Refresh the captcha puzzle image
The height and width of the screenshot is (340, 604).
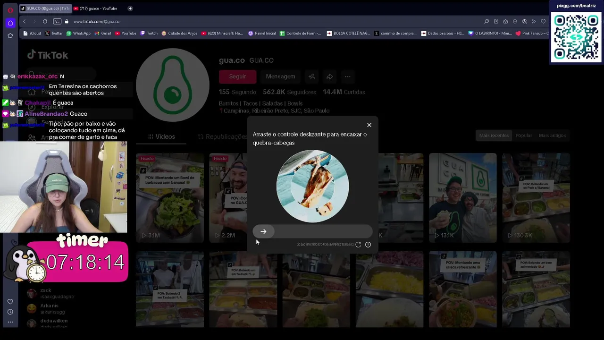coord(358,245)
